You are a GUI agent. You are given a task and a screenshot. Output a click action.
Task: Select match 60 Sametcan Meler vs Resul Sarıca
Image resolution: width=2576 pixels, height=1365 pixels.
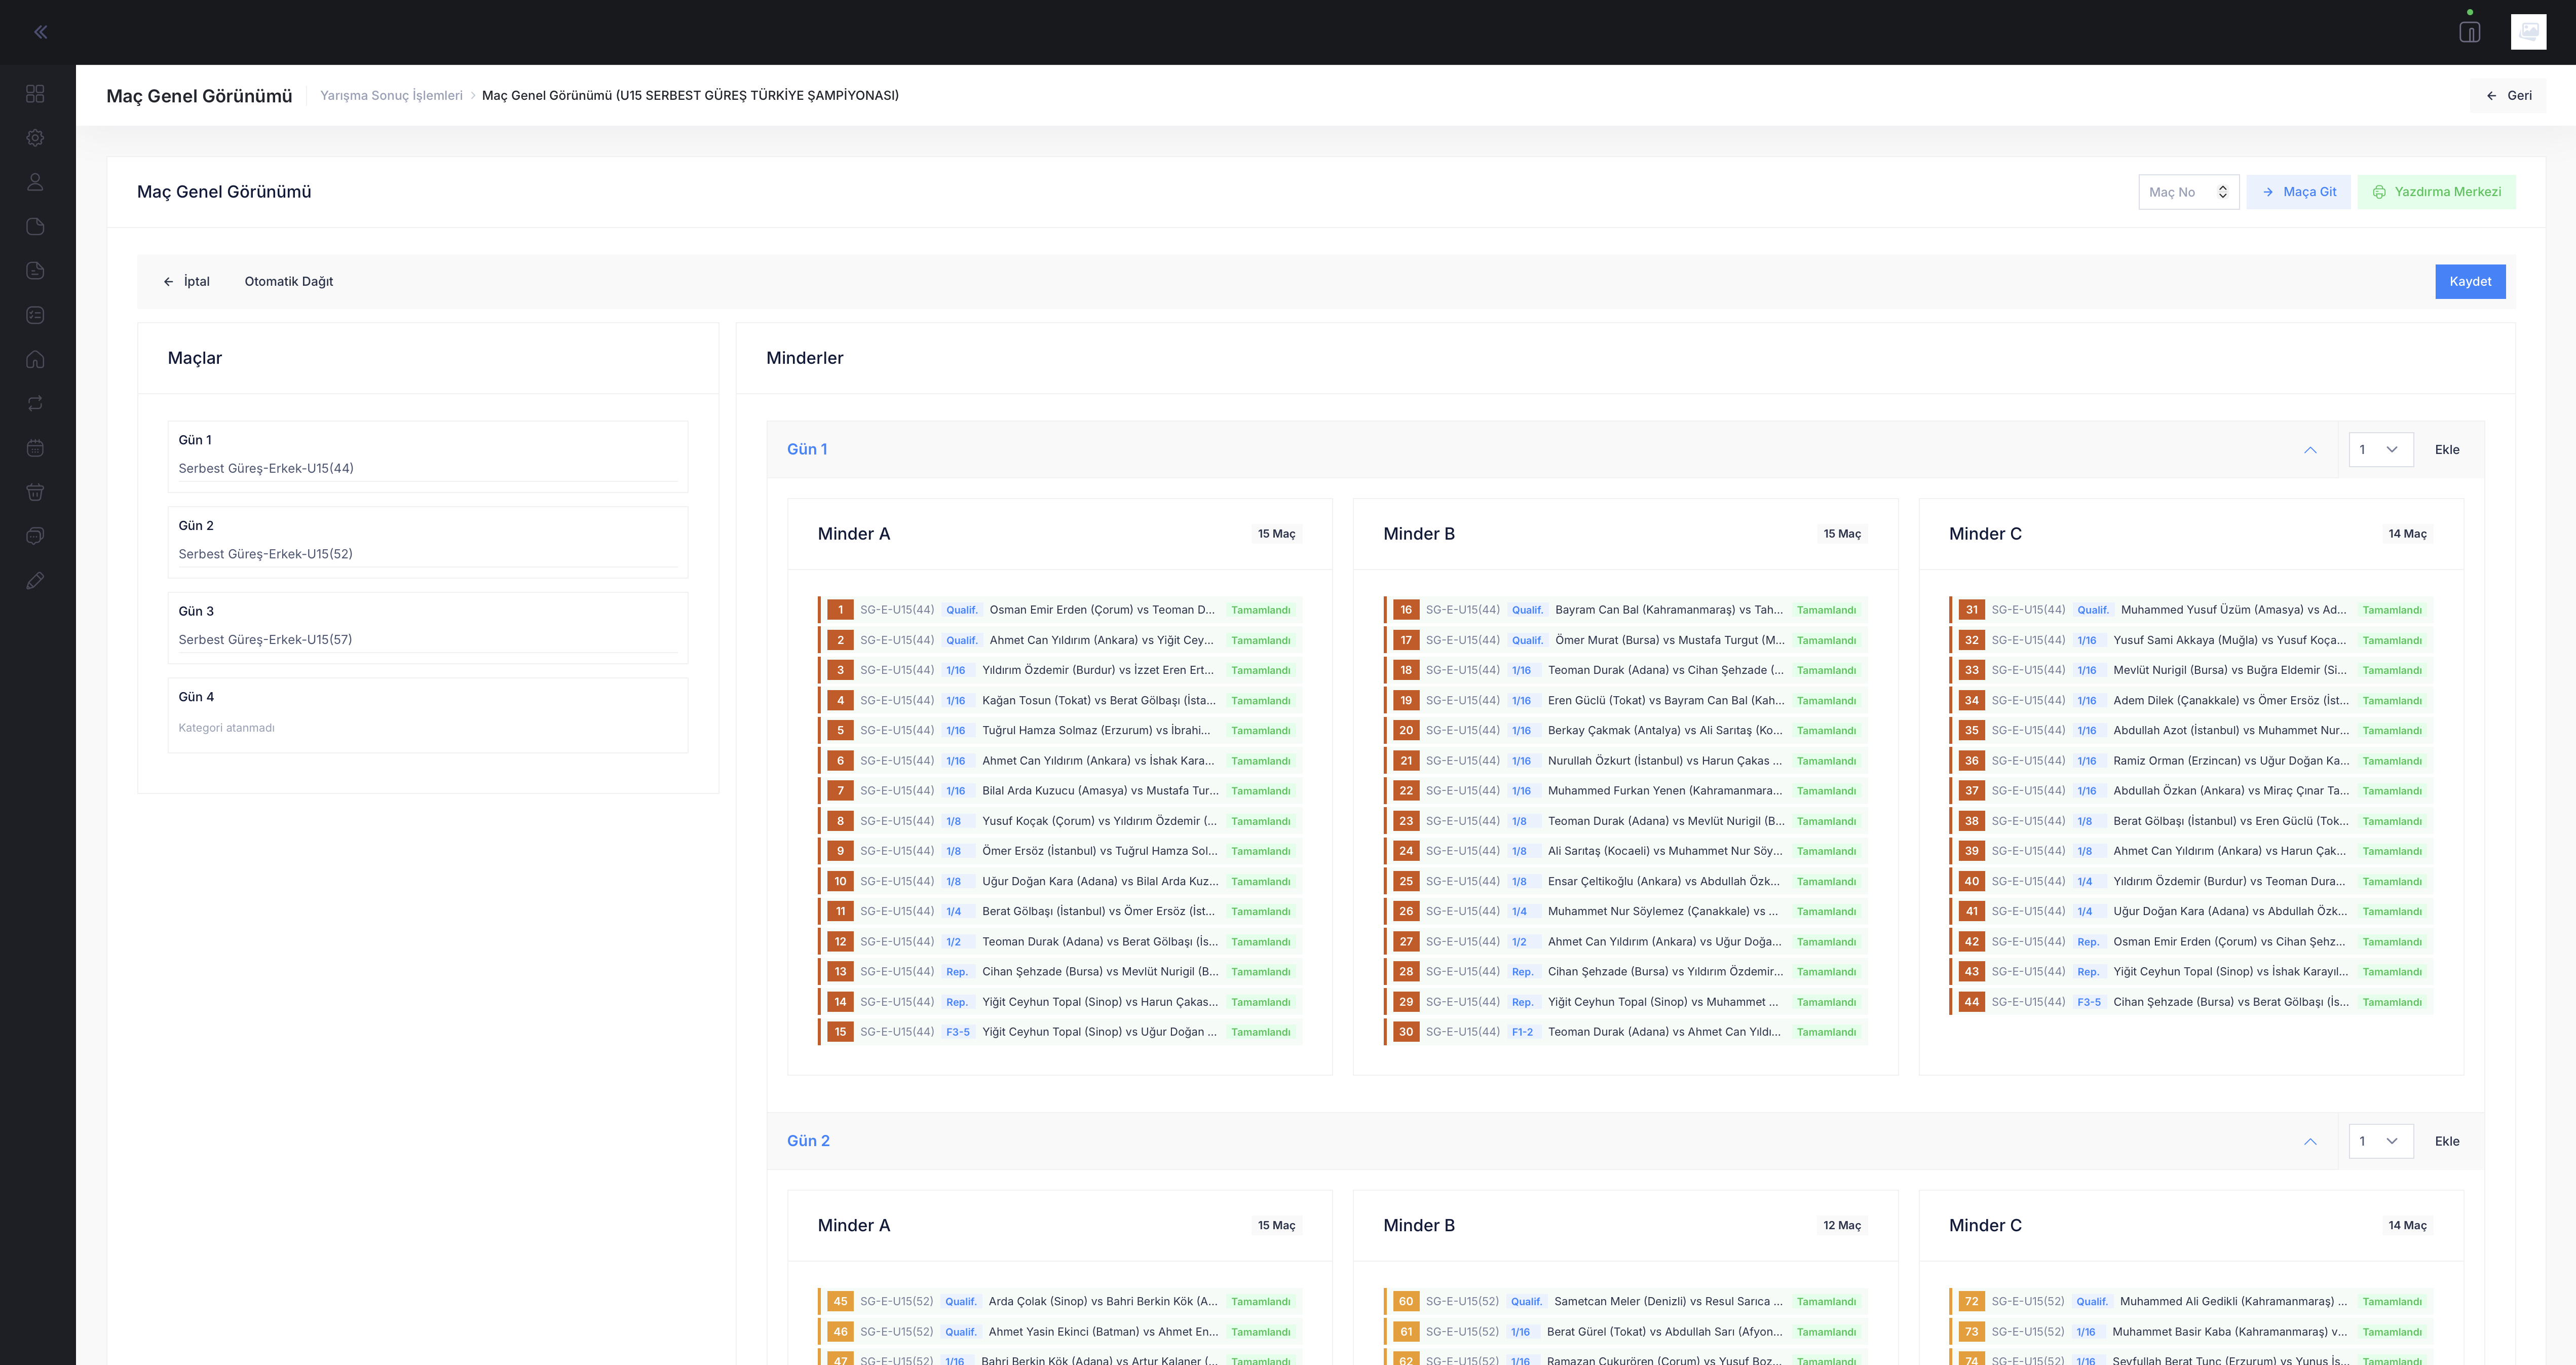coord(1626,1302)
